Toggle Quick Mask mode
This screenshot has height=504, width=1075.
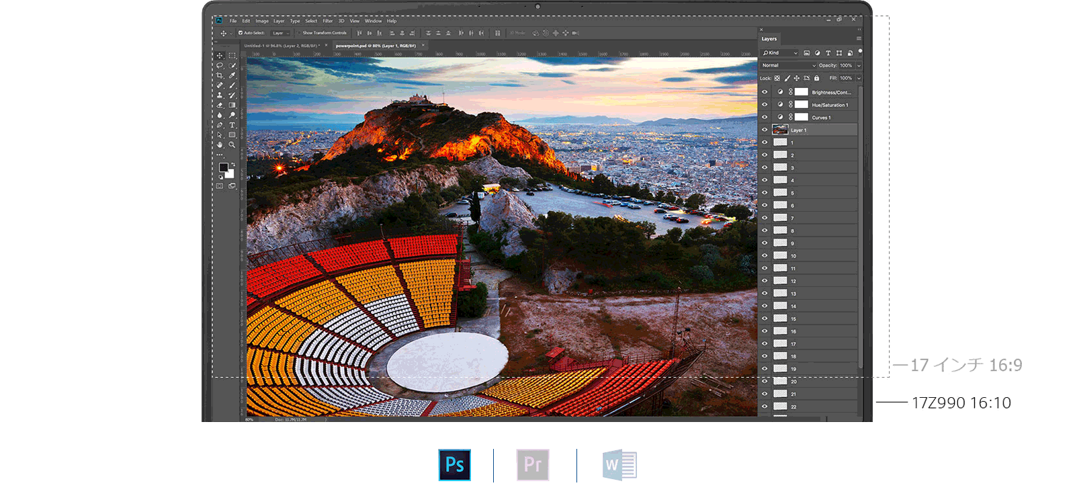(220, 186)
